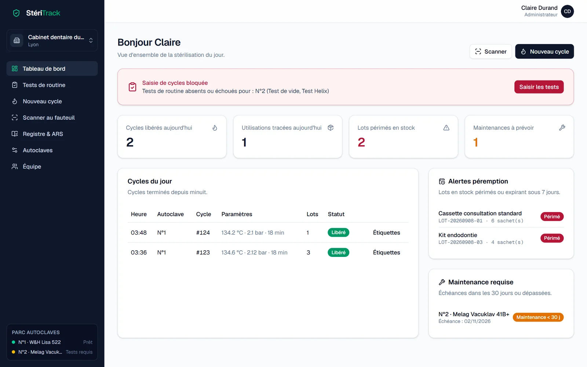This screenshot has height=367, width=587.
Task: Select N°2 · Melag Vacuk… autoclave in park list
Action: coord(40,352)
